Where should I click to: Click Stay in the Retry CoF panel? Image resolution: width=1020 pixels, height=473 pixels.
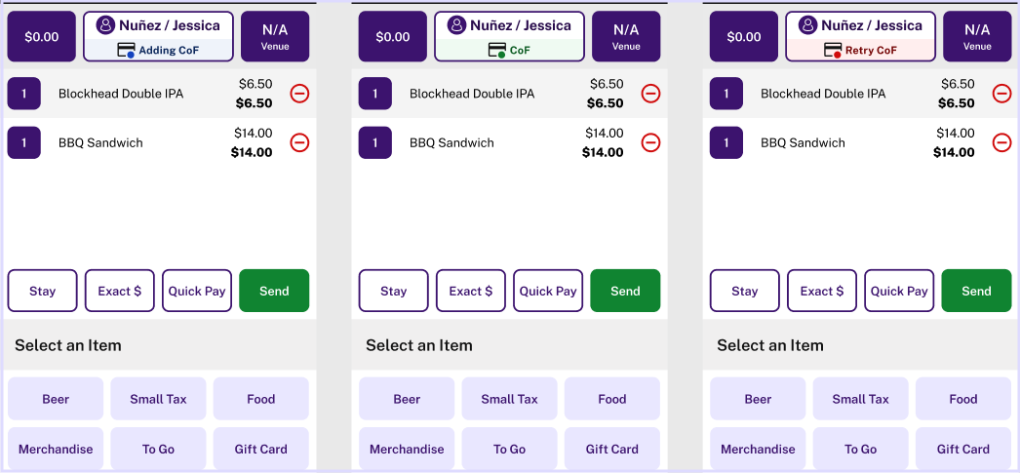coord(745,291)
